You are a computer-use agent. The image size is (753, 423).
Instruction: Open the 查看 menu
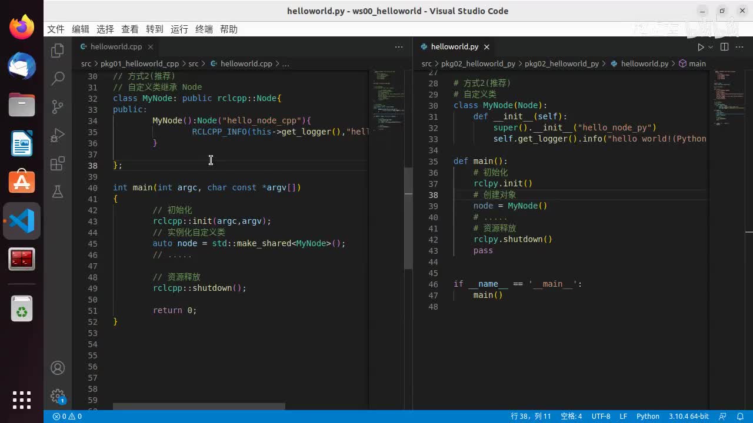pyautogui.click(x=130, y=29)
